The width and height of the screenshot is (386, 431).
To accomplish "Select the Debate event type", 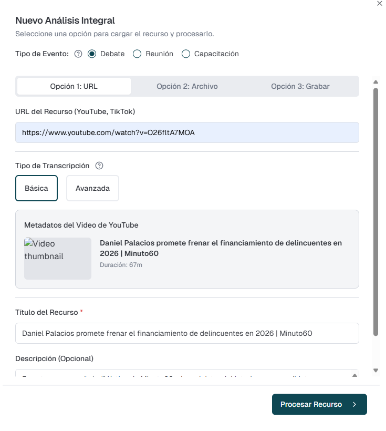I will point(92,54).
